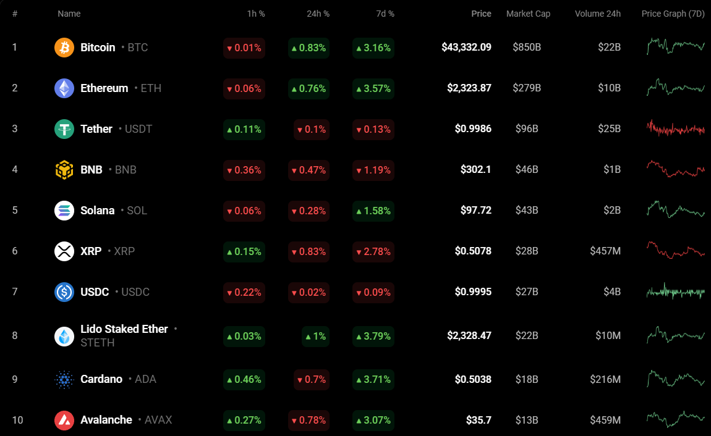Click the blue USDC logo
The height and width of the screenshot is (436, 711).
[x=64, y=292]
